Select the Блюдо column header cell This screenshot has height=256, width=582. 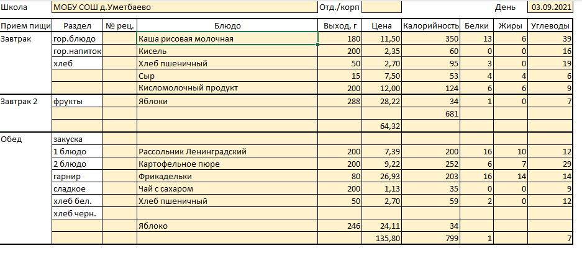(x=227, y=26)
